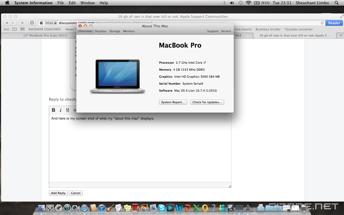Go forward in Safari
The width and height of the screenshot is (344, 215).
pos(13,23)
